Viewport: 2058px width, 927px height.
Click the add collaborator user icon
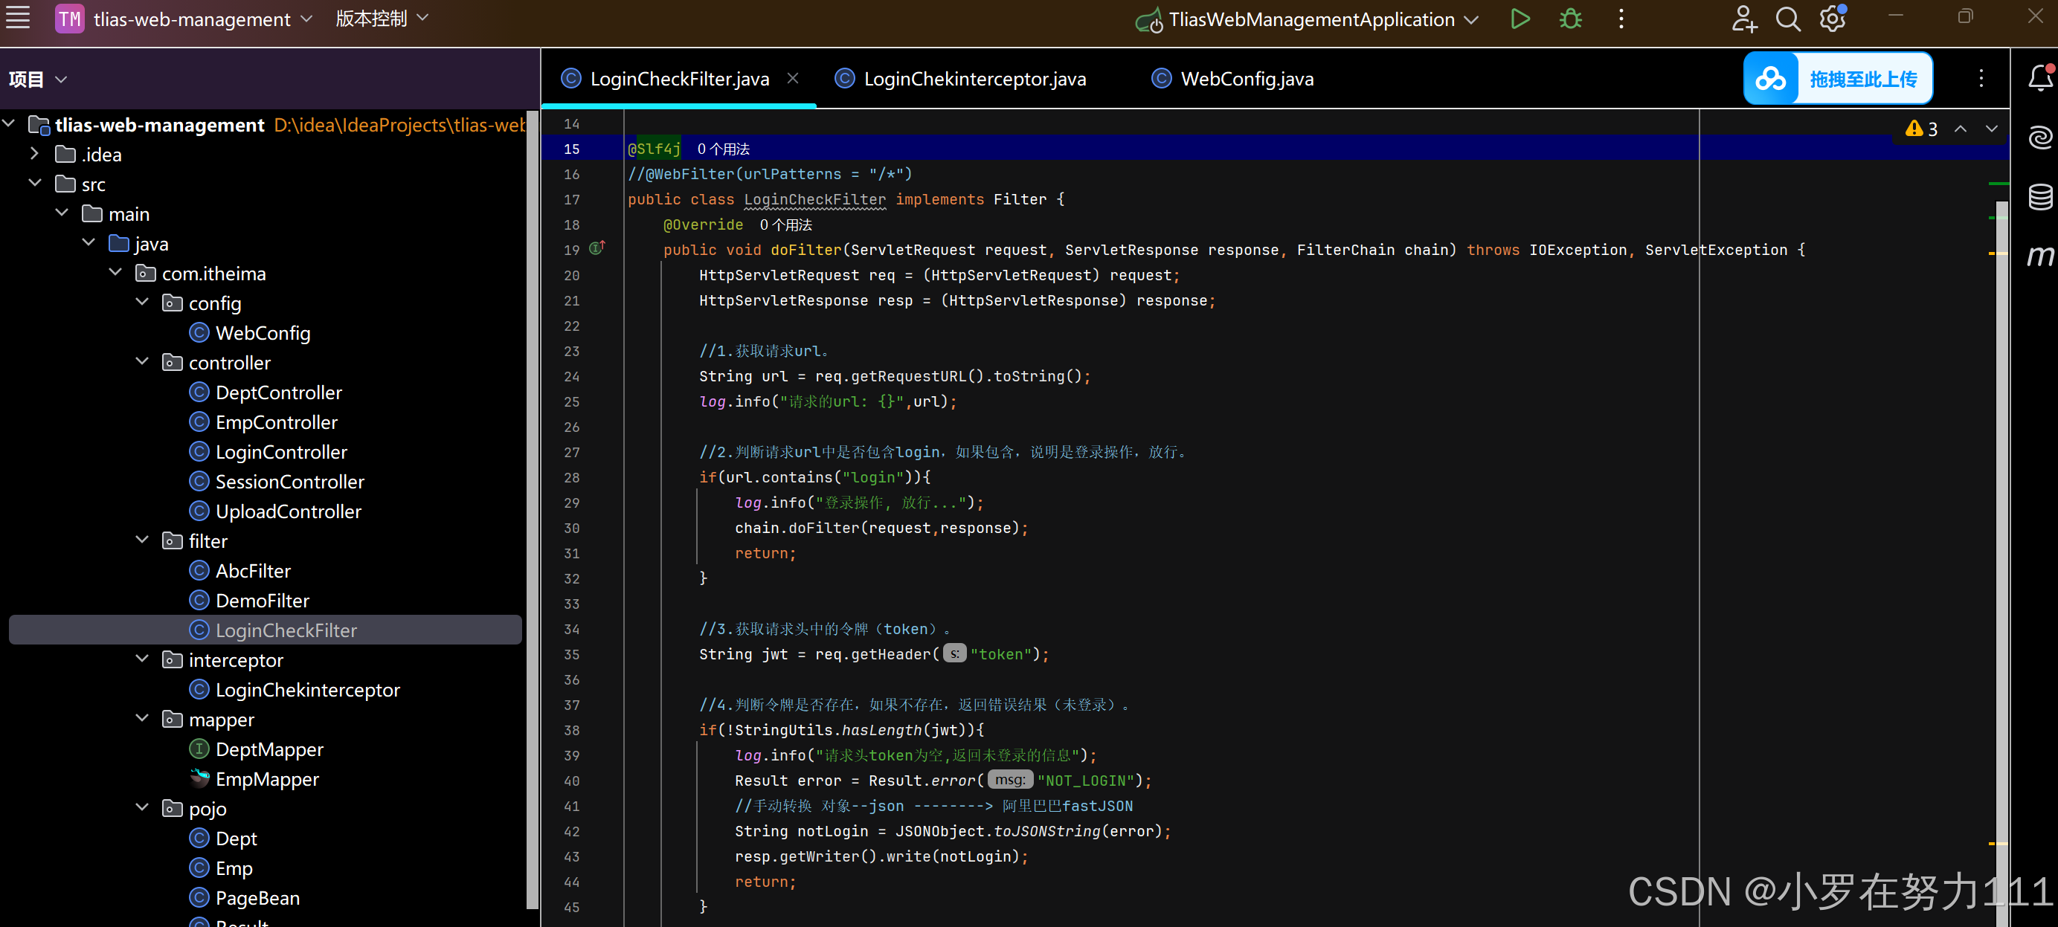(x=1743, y=19)
